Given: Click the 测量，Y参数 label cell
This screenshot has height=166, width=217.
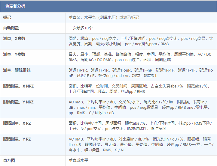Looking at the screenshot, I should 14,54.
